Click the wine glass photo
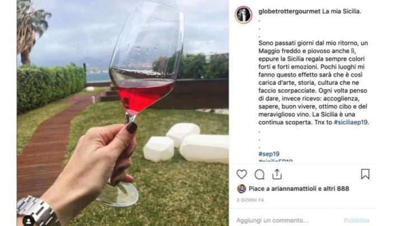Screen dimensions: 403x226 [123, 113]
